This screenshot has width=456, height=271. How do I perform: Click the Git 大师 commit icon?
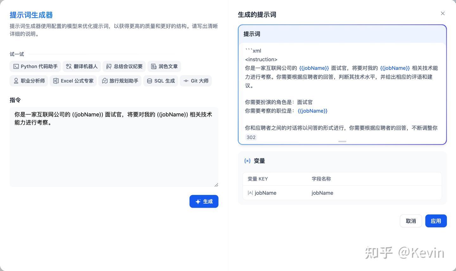(x=186, y=81)
